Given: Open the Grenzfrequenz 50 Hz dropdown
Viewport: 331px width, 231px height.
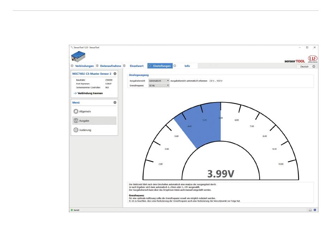Looking at the screenshot, I should (159, 85).
